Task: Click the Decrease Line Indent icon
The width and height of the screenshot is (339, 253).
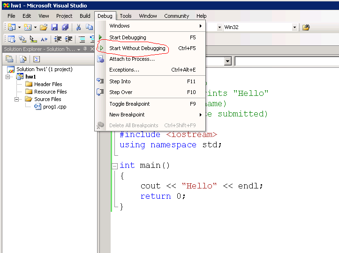Action: click(58, 39)
